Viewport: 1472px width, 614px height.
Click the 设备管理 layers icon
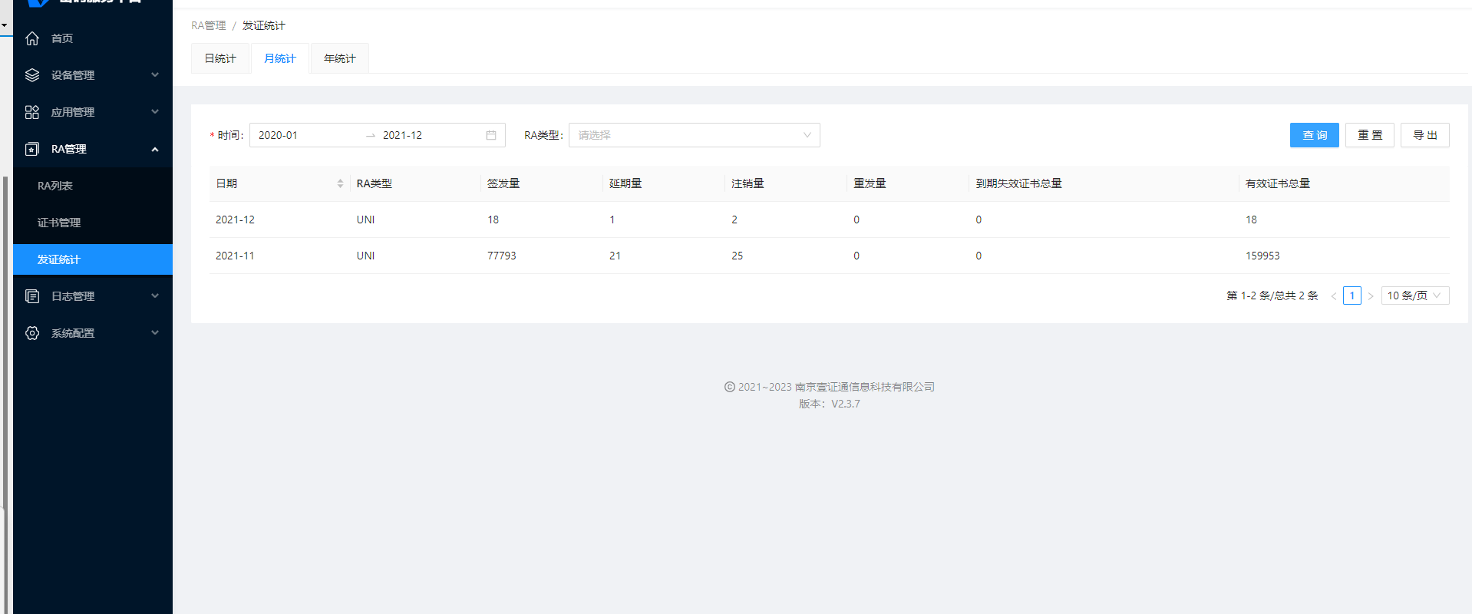click(32, 75)
